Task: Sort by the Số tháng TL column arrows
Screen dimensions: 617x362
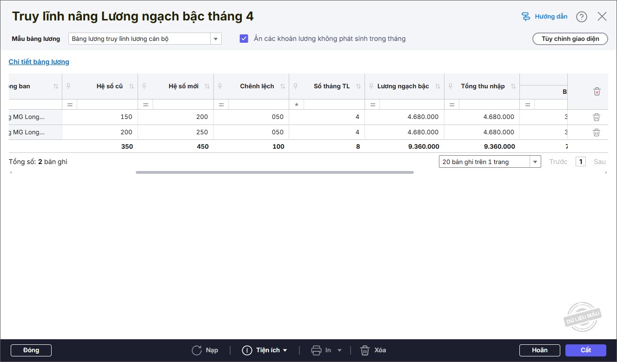Action: coord(358,86)
